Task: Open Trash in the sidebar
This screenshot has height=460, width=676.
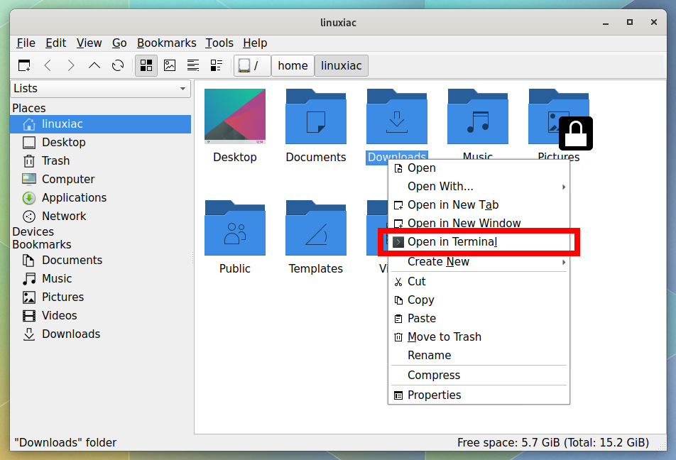Action: point(100,161)
